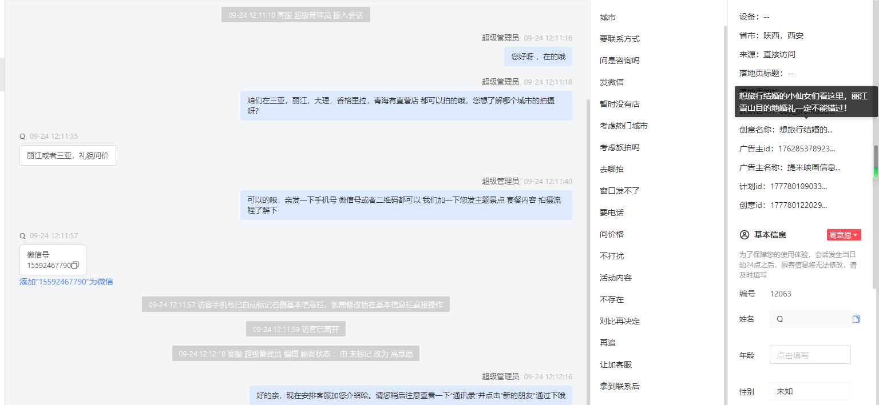
Task: Pick the 考虑热门城市 quick reply
Action: point(624,126)
